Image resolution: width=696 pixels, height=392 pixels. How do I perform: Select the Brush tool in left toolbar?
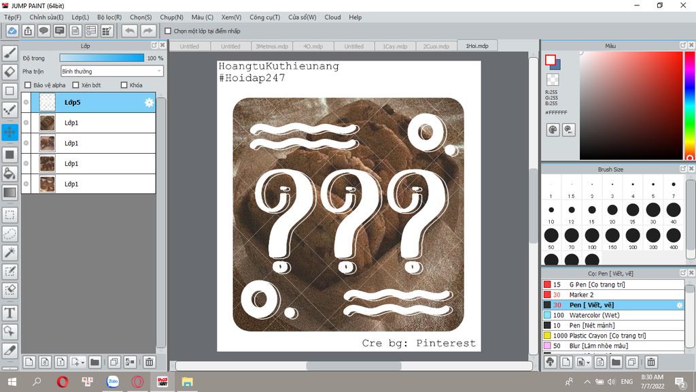coord(10,53)
